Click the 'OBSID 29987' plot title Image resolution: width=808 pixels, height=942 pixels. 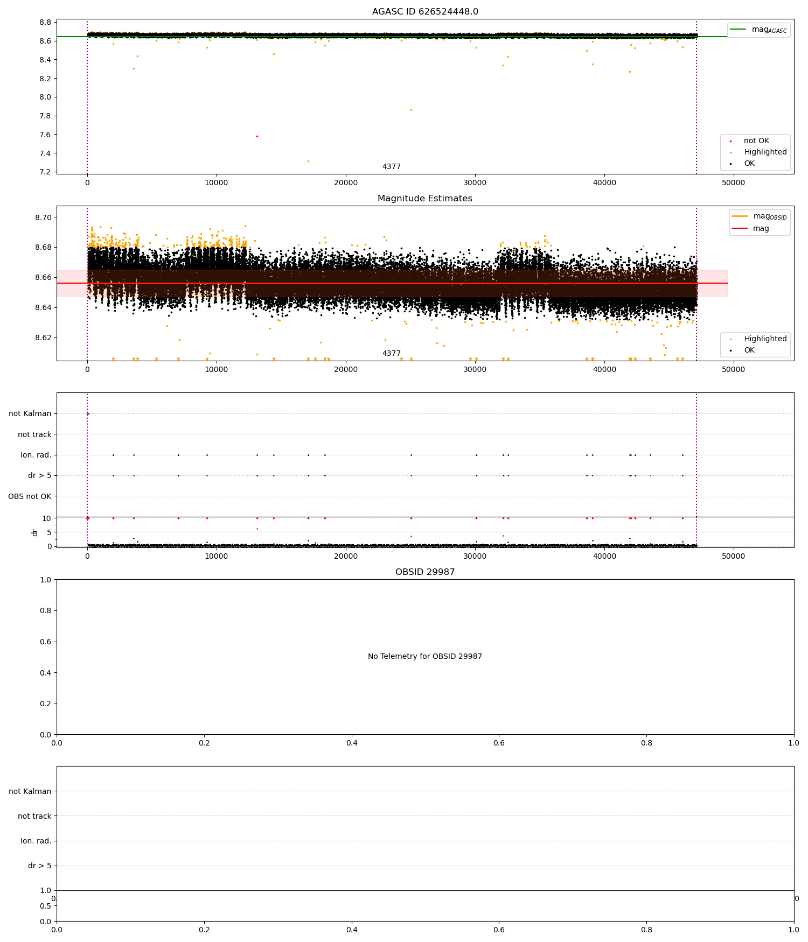(x=425, y=572)
